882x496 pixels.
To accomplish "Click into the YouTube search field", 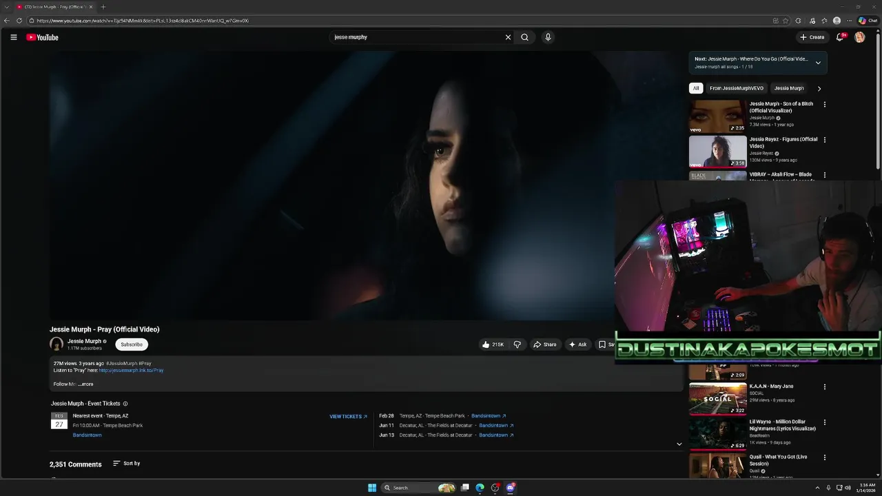I will point(417,37).
